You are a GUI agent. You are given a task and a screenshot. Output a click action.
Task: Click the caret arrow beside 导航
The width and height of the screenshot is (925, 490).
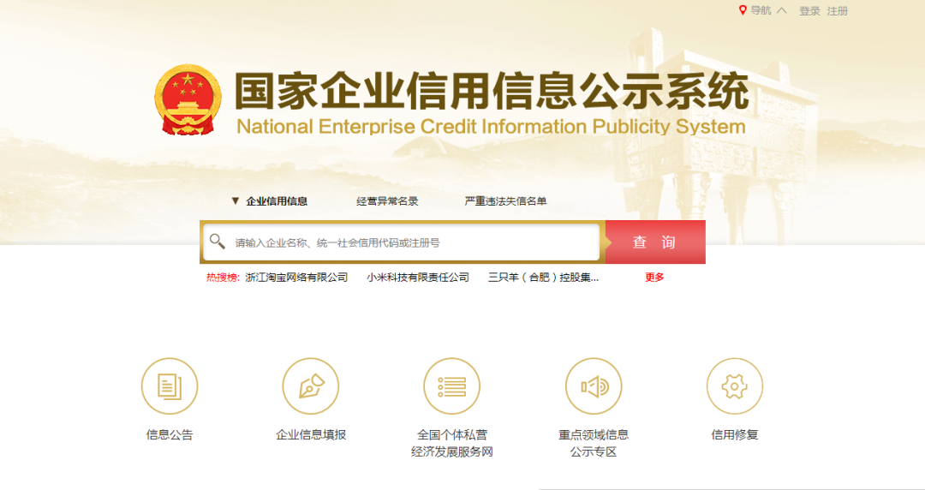pos(781,10)
